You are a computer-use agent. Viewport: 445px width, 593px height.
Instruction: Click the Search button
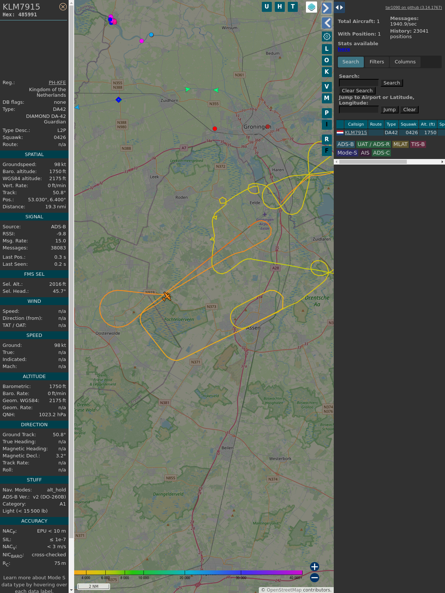point(392,83)
